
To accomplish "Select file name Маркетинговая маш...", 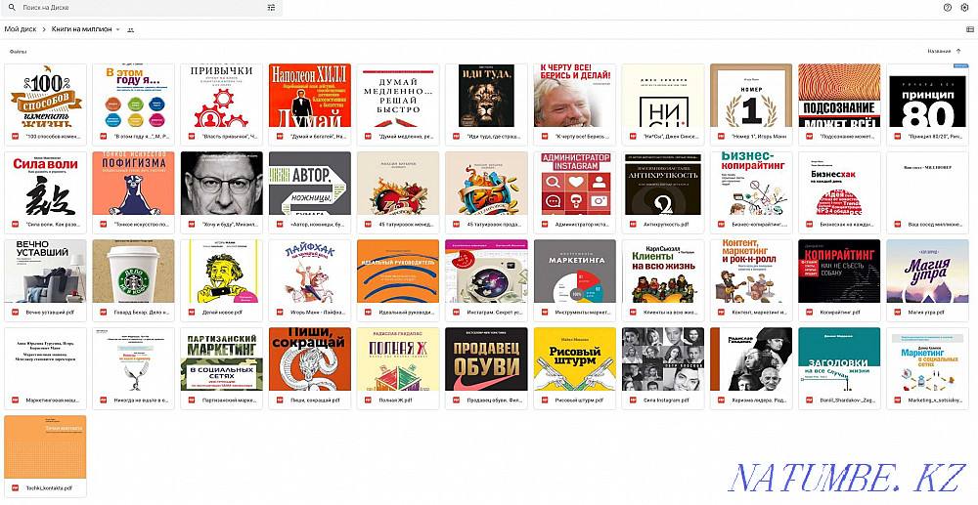I will point(54,400).
